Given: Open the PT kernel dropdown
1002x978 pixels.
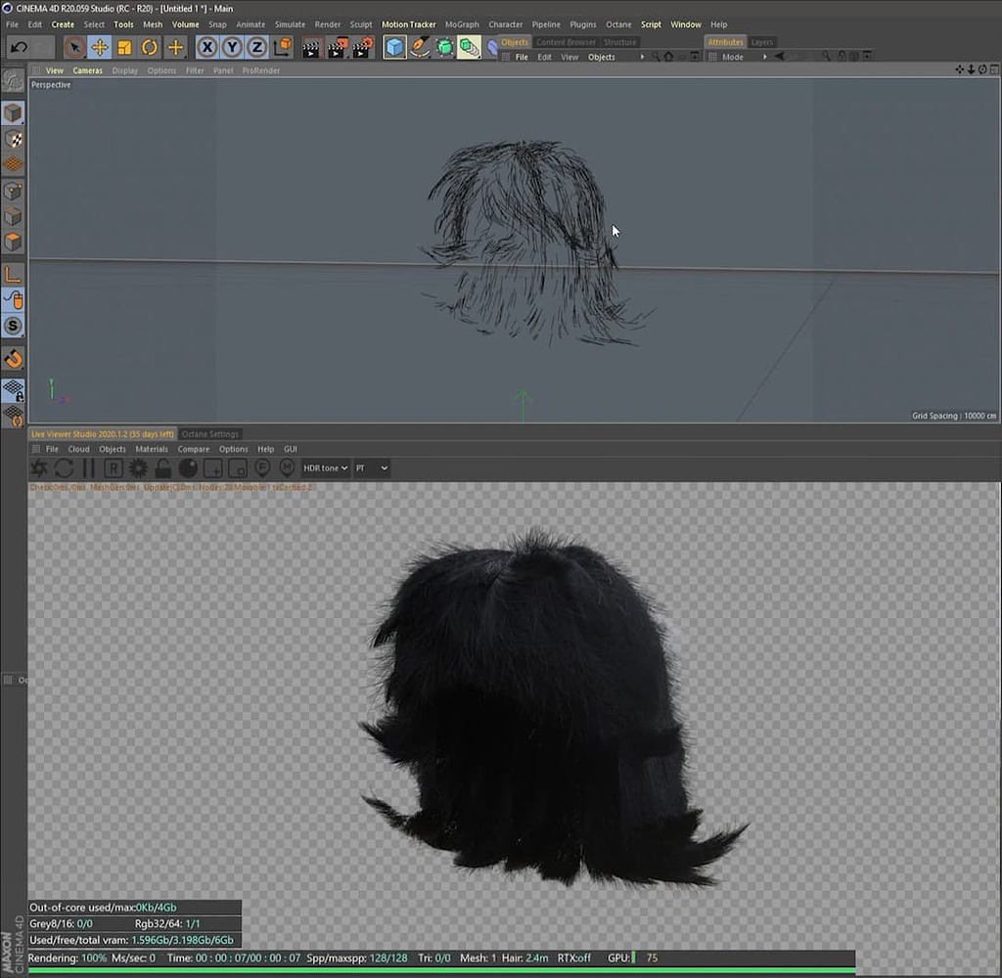Looking at the screenshot, I should (371, 467).
